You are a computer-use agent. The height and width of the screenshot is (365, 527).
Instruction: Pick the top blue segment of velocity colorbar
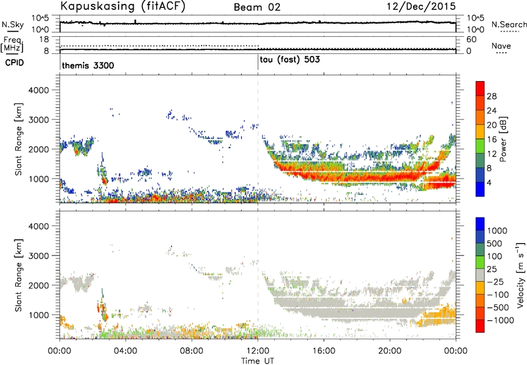(x=480, y=224)
